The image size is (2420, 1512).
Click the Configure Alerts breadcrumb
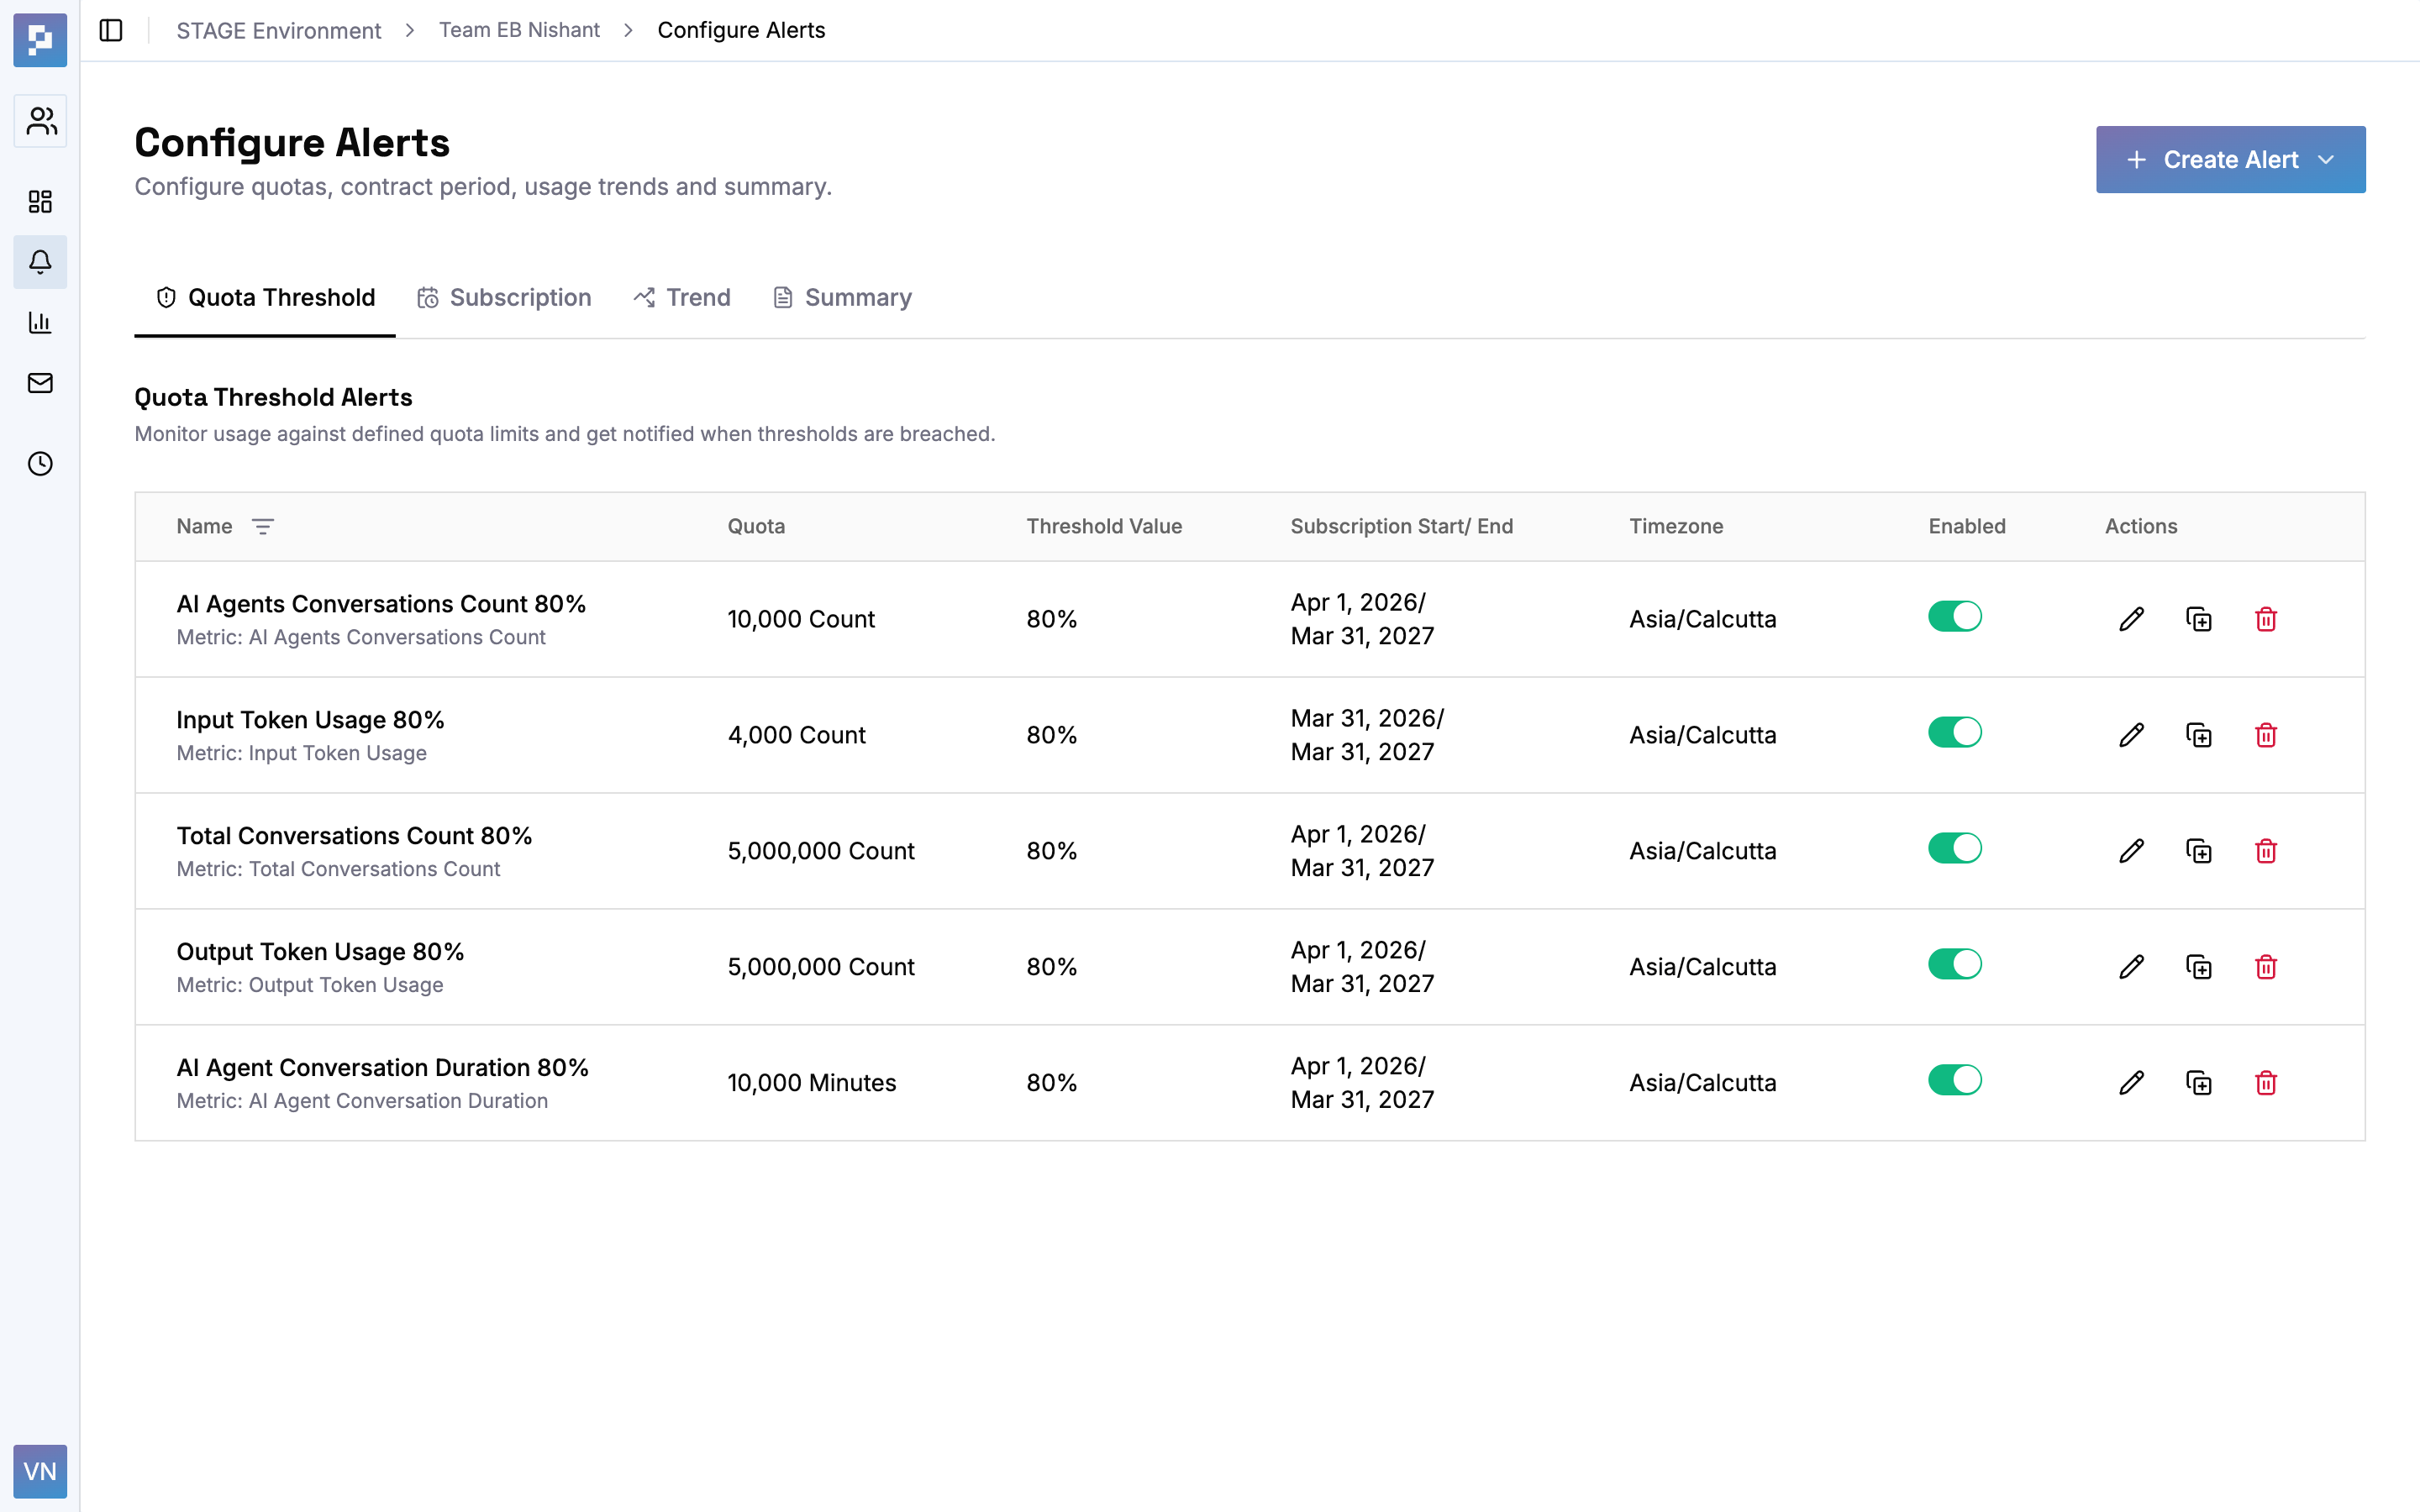point(741,30)
